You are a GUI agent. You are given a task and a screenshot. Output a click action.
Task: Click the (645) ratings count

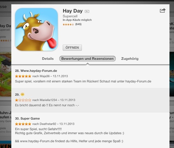pyautogui.click(x=78, y=24)
